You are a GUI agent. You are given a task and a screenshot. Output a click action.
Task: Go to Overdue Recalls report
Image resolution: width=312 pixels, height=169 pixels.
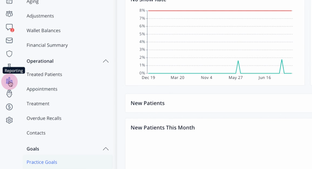44,118
